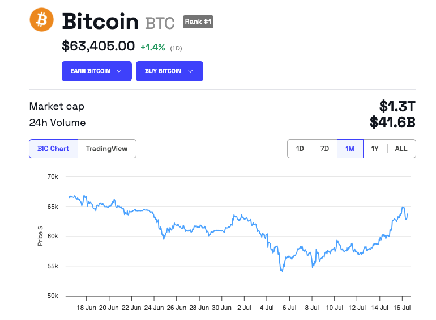Click the Rank #1 badge
Screen dimensions: 436x320
click(x=198, y=22)
